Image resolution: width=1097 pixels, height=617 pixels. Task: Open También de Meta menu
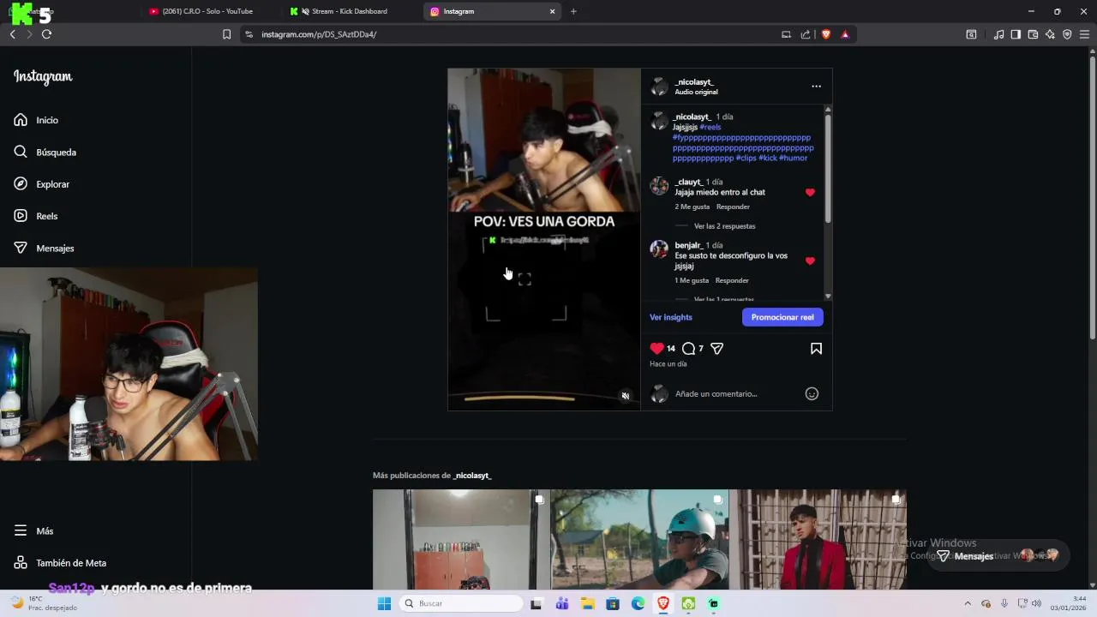[60, 563]
